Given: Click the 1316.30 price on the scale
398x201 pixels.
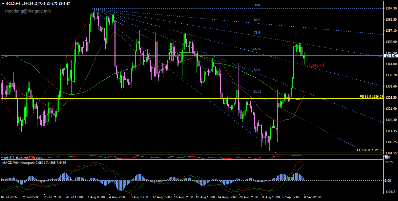Looking at the screenshot, I should pyautogui.click(x=391, y=120).
